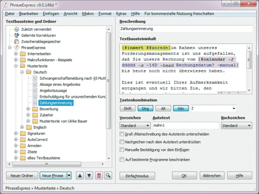Click the Signaturen folder icon
This screenshot has height=194, width=259.
click(x=23, y=133)
